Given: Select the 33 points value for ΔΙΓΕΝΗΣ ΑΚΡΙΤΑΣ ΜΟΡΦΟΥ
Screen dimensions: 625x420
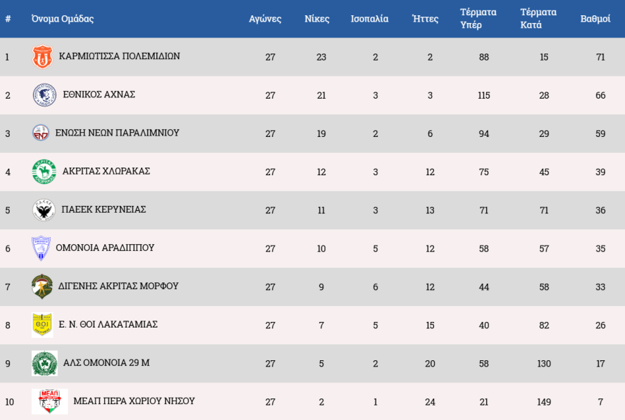Looking at the screenshot, I should (600, 287).
